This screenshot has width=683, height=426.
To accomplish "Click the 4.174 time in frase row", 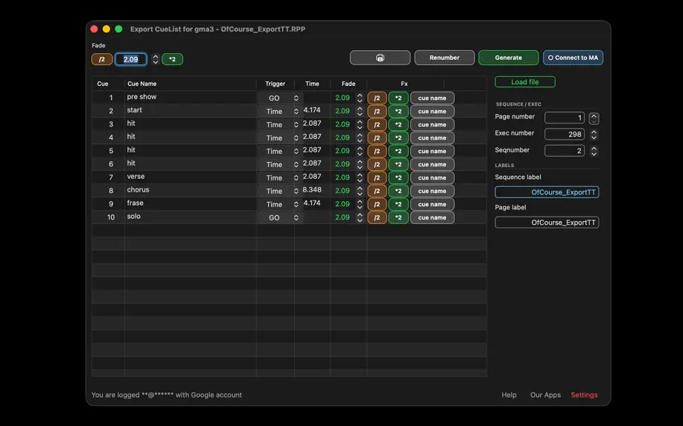I will 312,203.
